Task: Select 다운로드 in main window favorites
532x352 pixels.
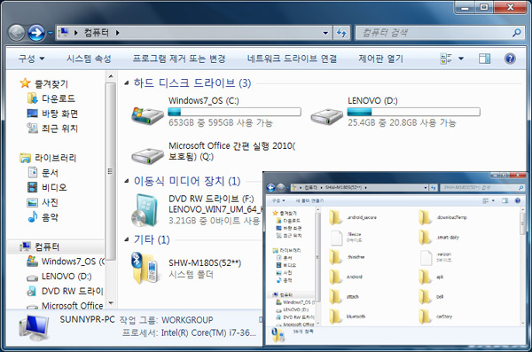Action: point(59,98)
